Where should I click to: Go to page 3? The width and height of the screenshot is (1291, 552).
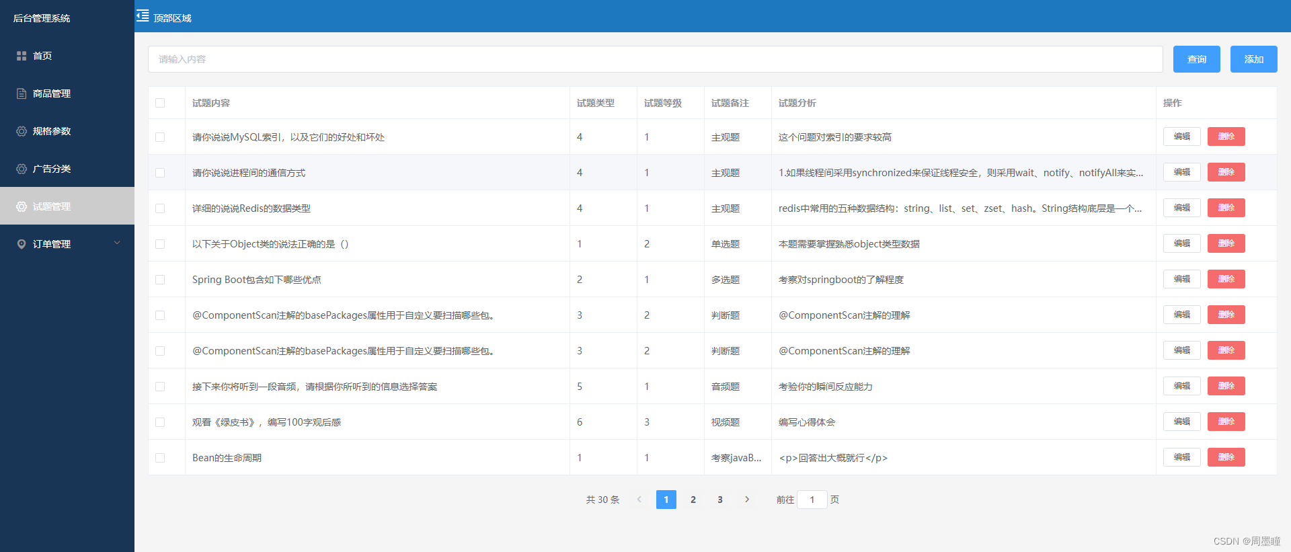coord(720,500)
